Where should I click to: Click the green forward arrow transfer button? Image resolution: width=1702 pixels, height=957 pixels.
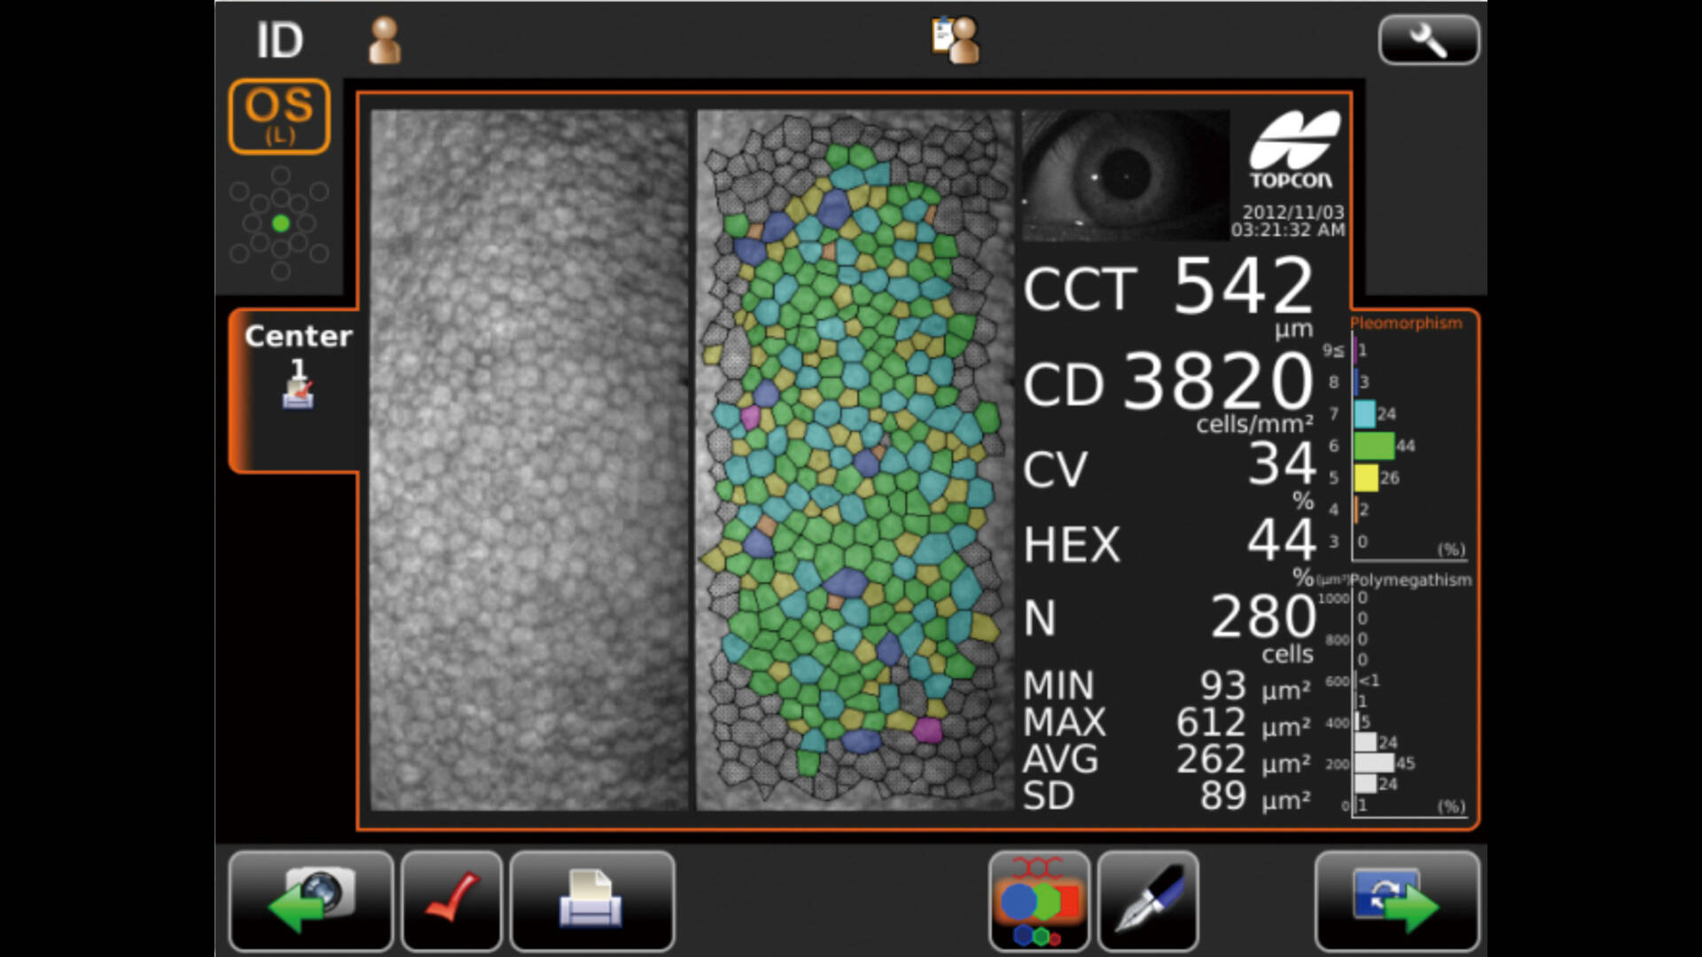click(1396, 900)
